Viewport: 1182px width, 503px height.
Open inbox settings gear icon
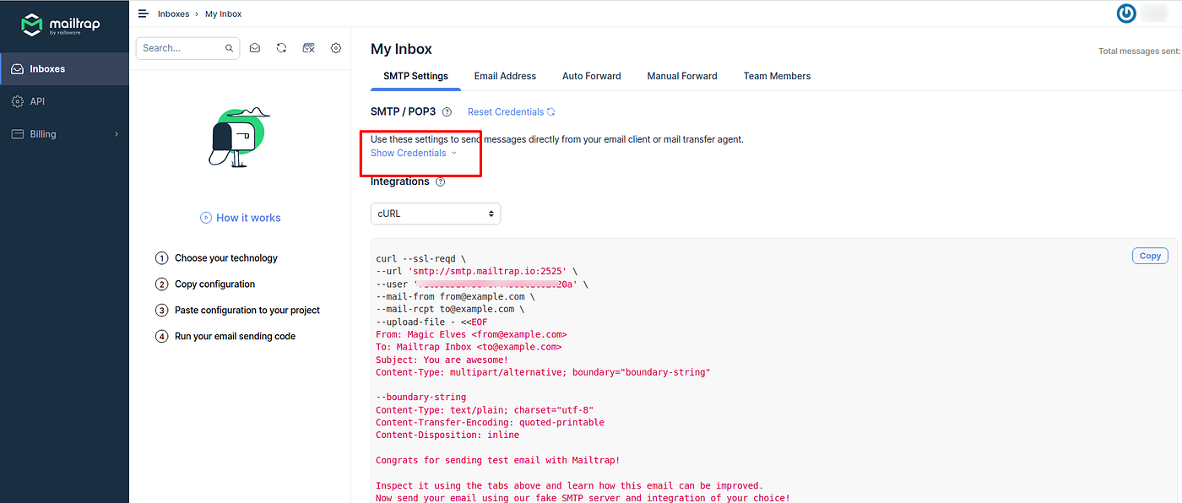coord(336,48)
